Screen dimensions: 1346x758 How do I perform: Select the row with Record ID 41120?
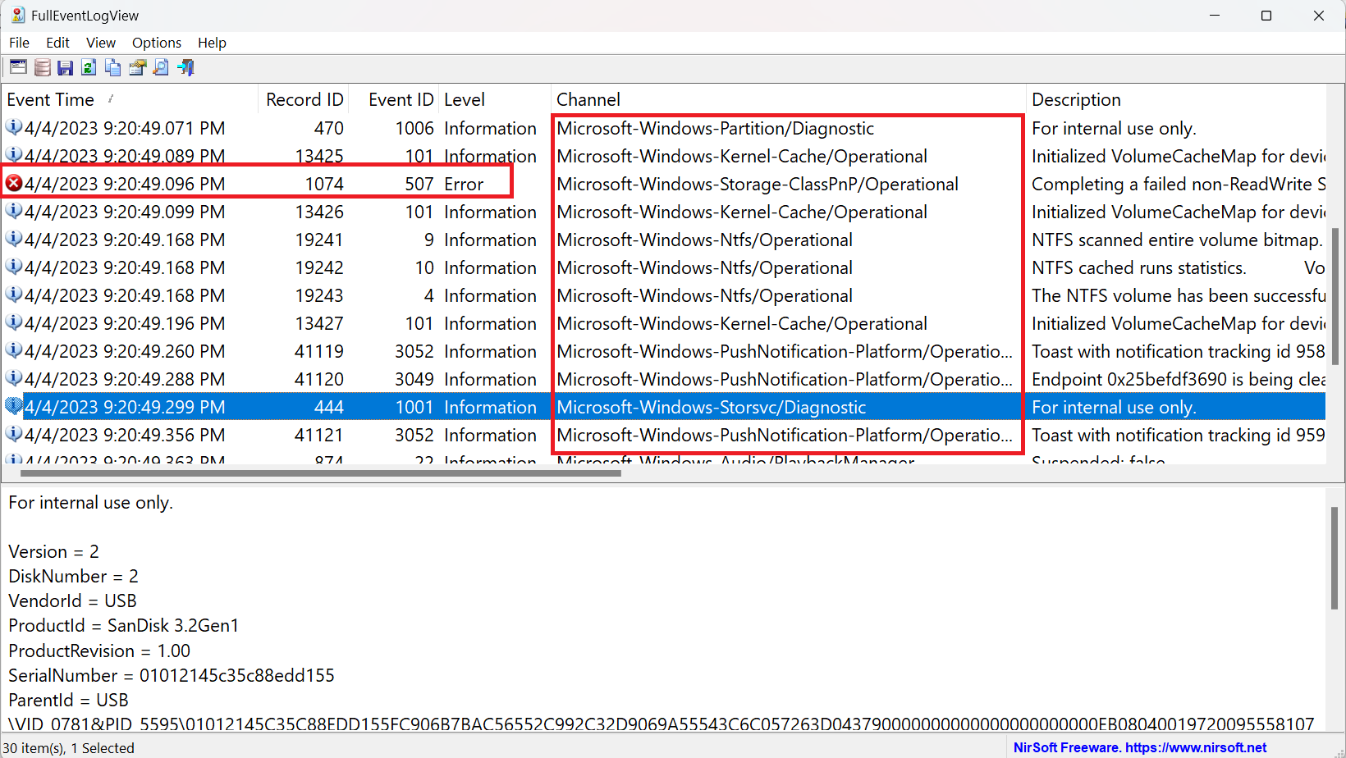[664, 379]
